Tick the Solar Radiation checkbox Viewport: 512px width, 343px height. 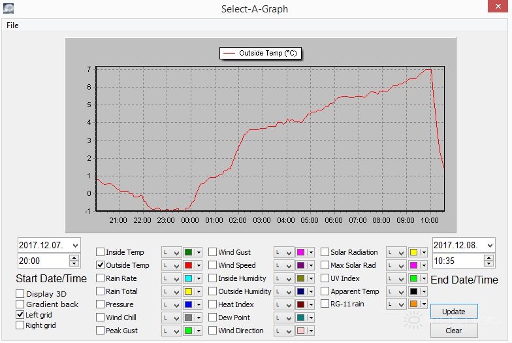pyautogui.click(x=325, y=252)
